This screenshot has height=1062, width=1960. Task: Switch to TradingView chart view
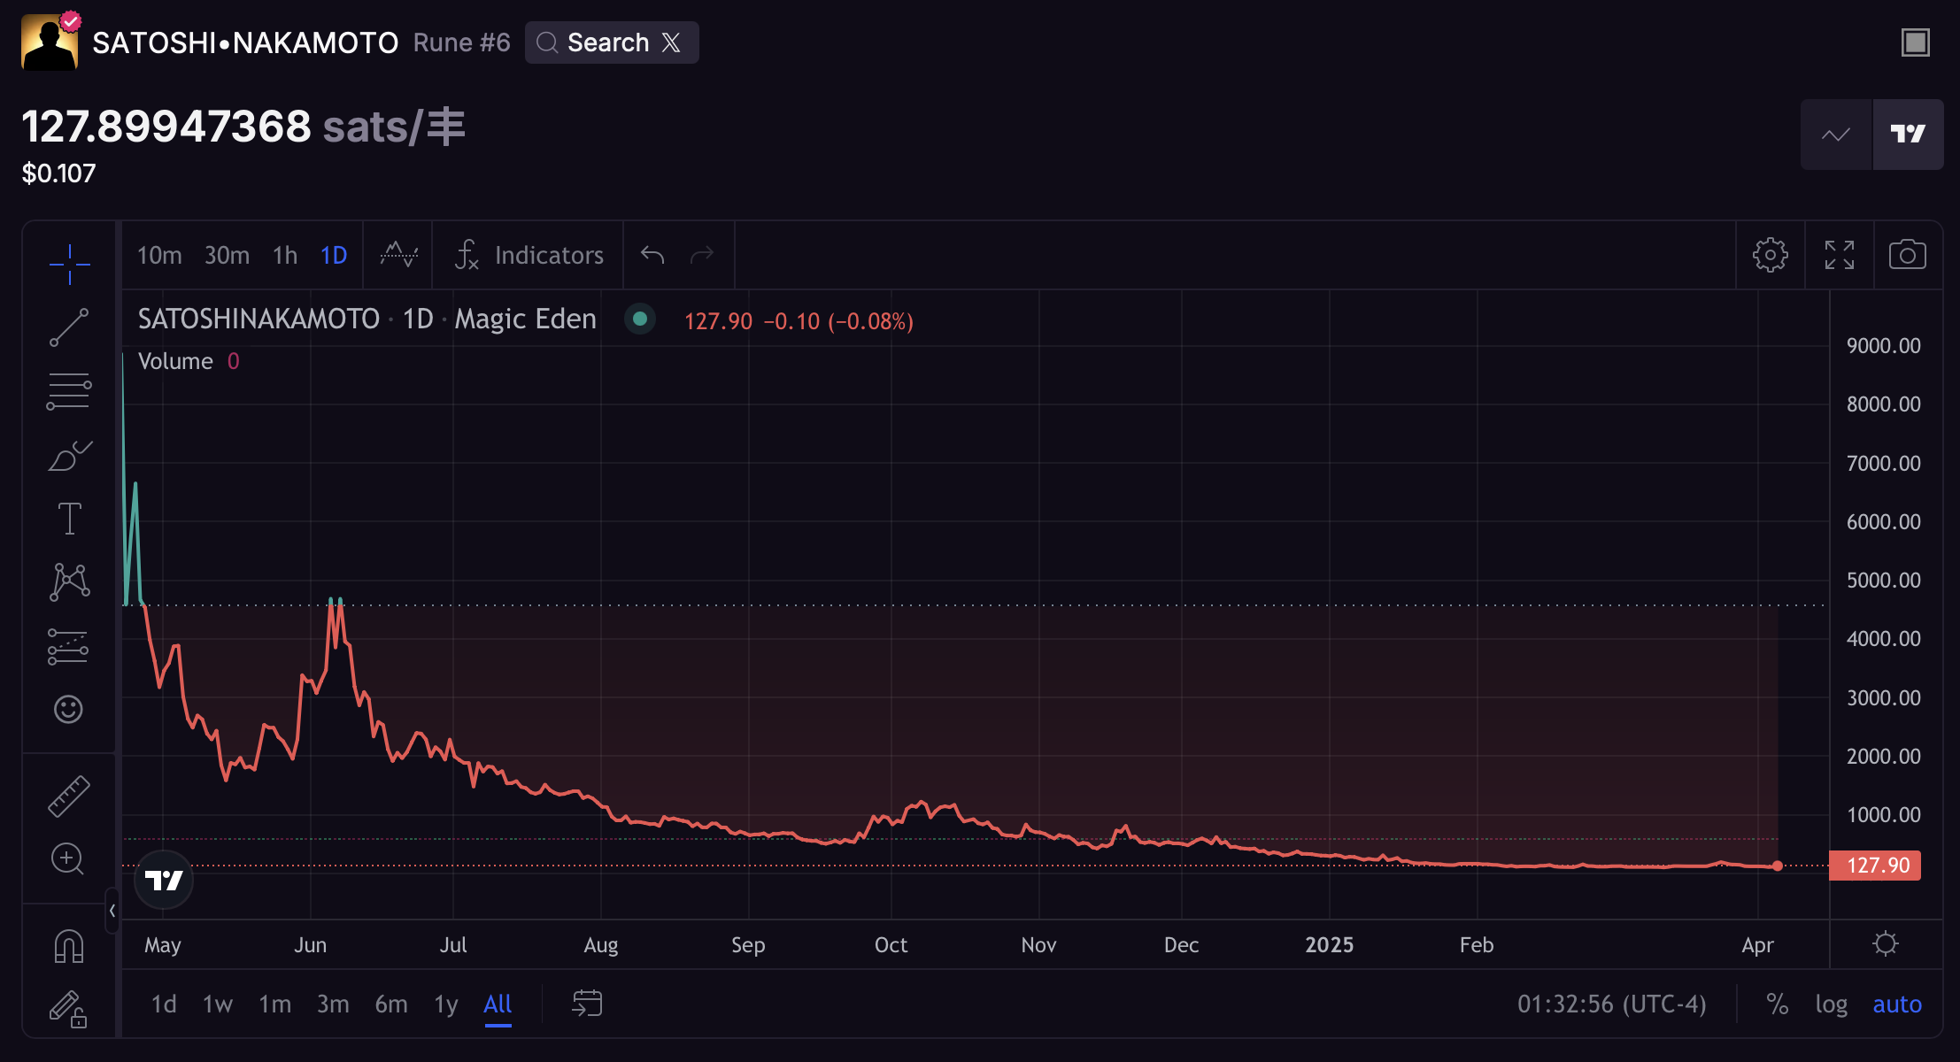1908,135
